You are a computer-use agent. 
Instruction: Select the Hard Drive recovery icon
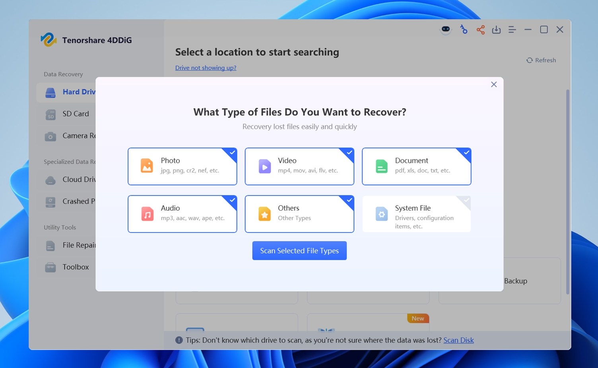coord(50,92)
